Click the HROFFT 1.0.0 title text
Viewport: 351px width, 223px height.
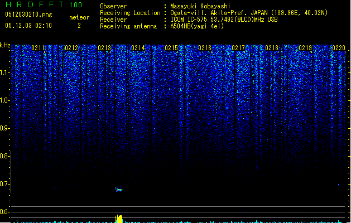click(x=44, y=4)
